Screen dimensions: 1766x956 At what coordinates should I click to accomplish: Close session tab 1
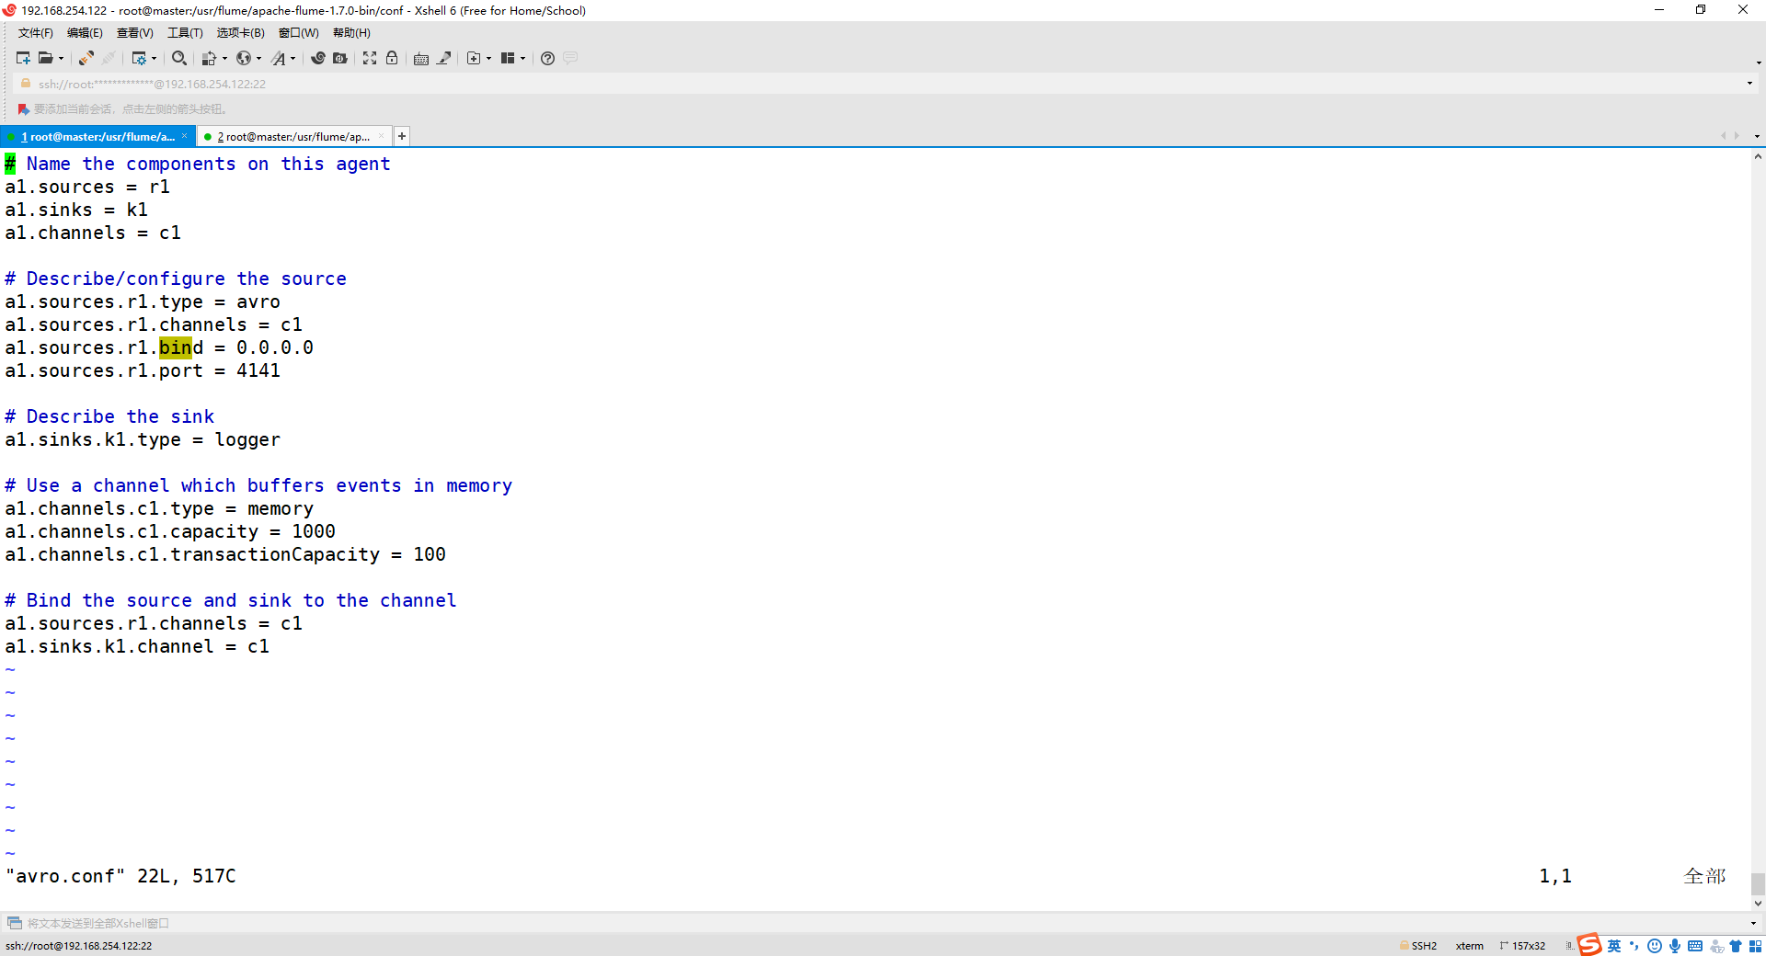184,136
